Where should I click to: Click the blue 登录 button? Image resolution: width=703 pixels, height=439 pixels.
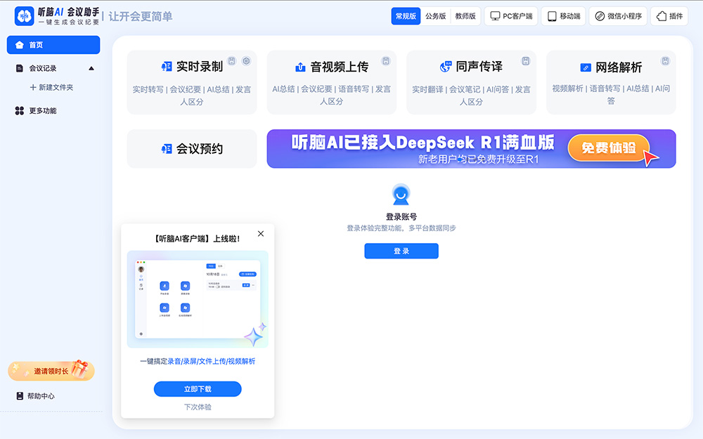(401, 251)
